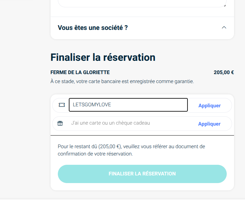Screen dimensions: 245x200
Task: Apply the LETSGOMYLOVE promo code
Action: (x=209, y=106)
